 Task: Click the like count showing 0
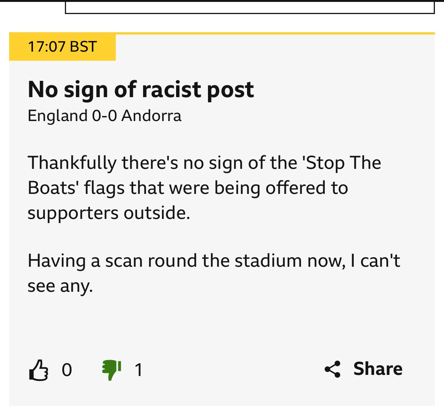coord(67,370)
